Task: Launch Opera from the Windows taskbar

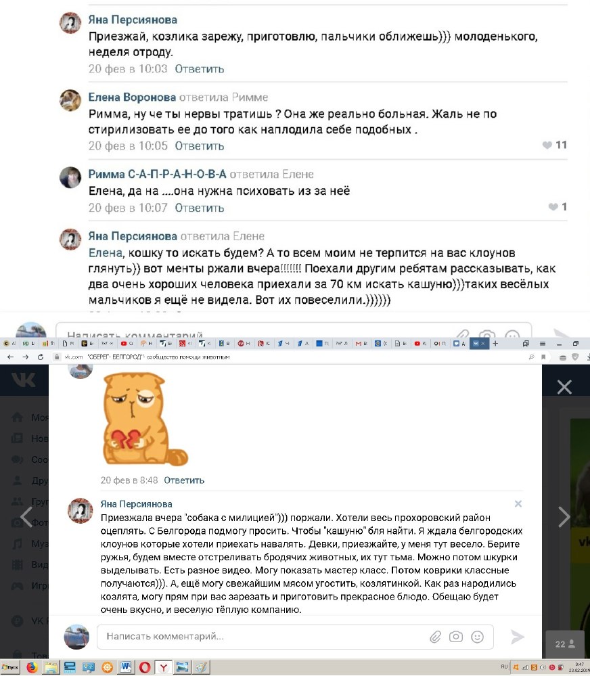Action: click(x=145, y=667)
